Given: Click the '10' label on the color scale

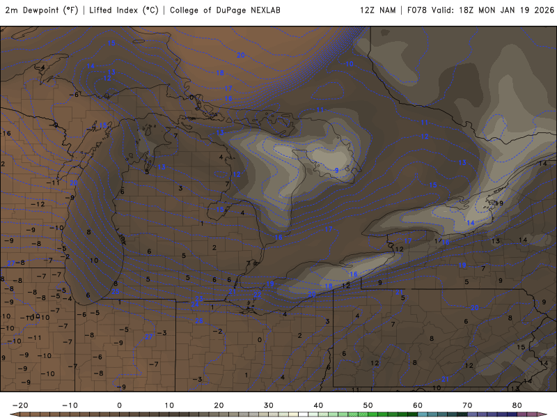Looking at the screenshot, I should (x=169, y=405).
